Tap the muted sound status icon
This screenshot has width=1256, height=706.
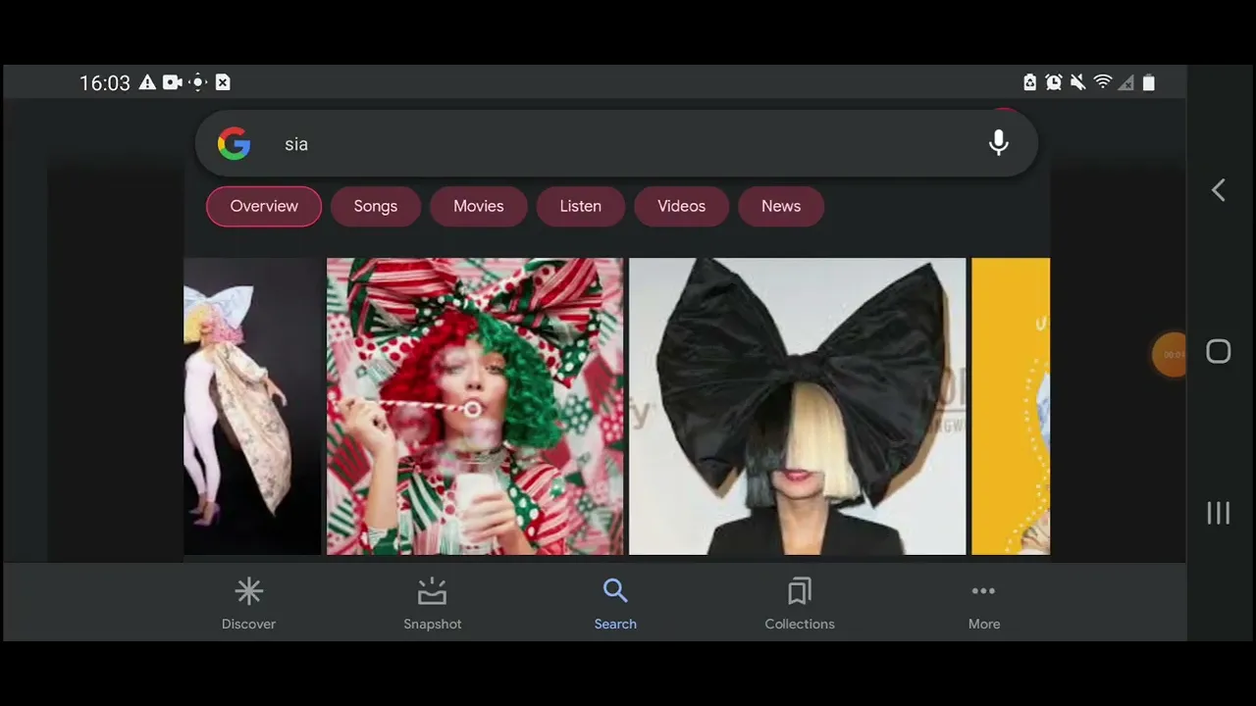(1077, 82)
